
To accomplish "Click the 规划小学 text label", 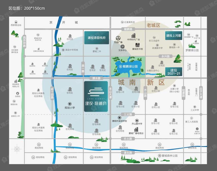I will point(70,108).
